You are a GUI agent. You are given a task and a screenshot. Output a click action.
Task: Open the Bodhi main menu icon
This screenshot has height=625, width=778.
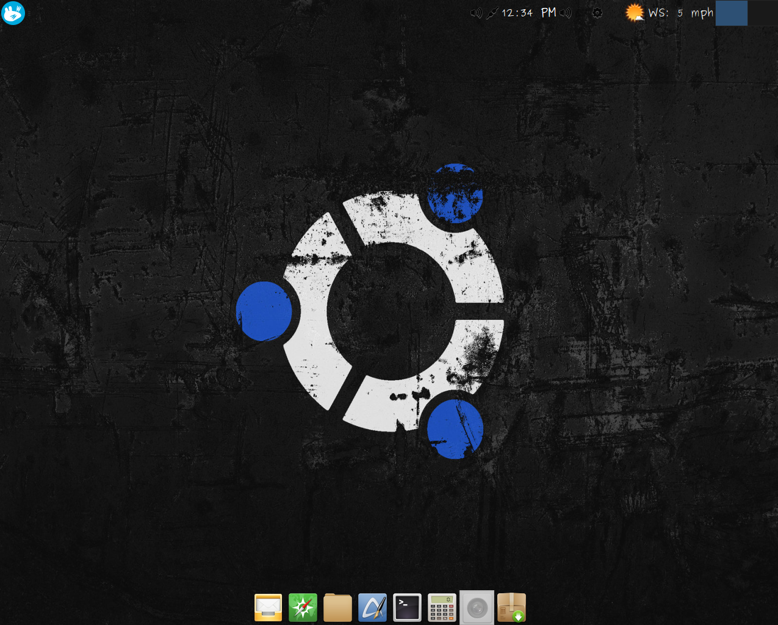pos(13,13)
